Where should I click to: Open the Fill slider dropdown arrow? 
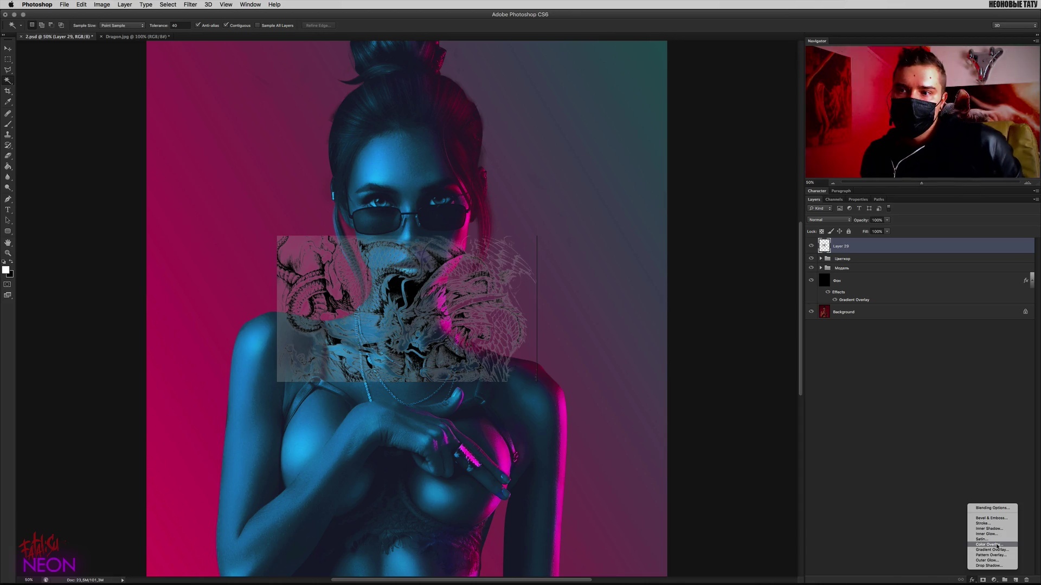point(887,231)
